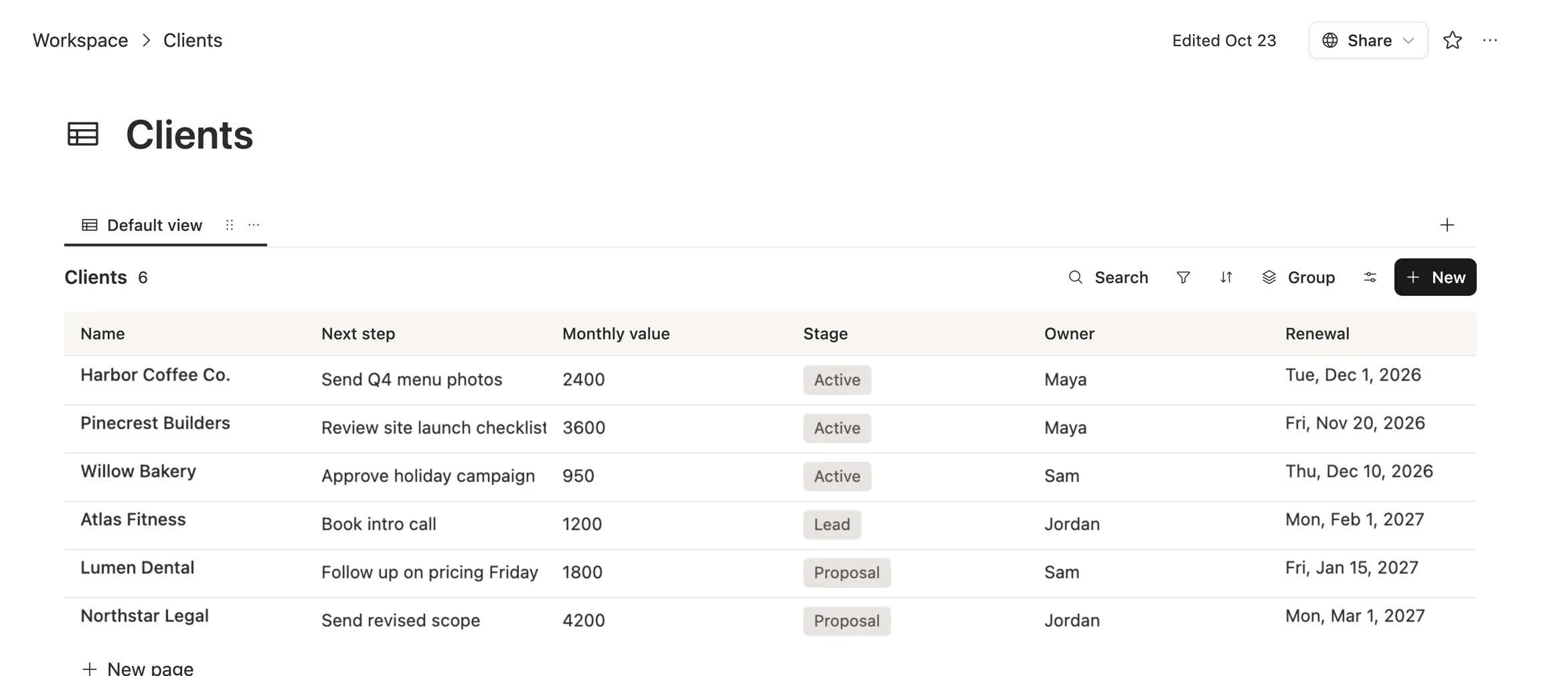Image resolution: width=1541 pixels, height=676 pixels.
Task: Open the page more options ellipsis
Action: 1490,40
